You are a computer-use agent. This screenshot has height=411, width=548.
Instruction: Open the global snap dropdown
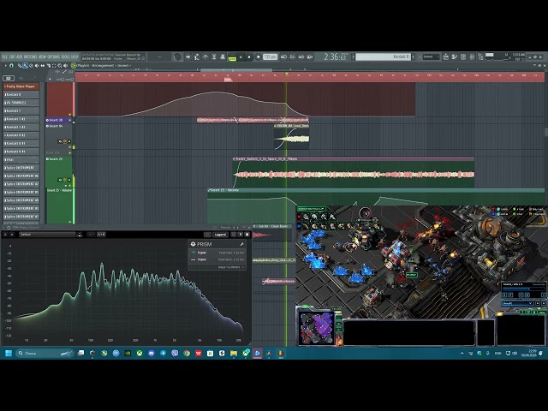click(x=431, y=57)
